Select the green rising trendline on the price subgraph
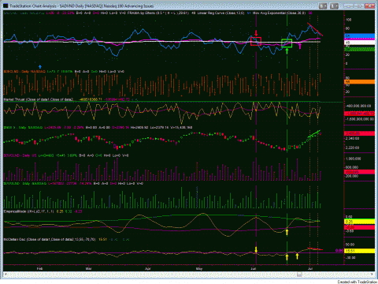Viewport: 378px width, 284px height. click(314, 133)
